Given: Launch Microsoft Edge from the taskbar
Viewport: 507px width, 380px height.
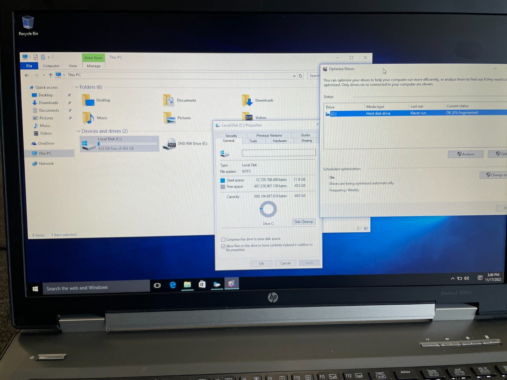Looking at the screenshot, I should coord(173,285).
